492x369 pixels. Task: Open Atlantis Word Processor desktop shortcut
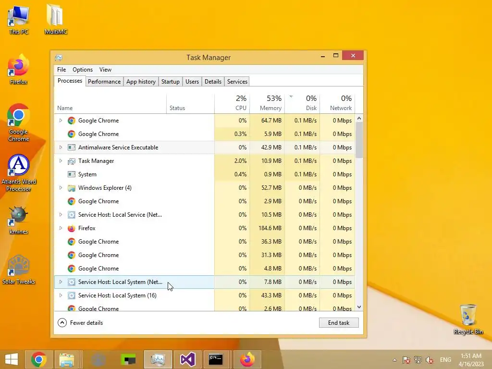[19, 173]
